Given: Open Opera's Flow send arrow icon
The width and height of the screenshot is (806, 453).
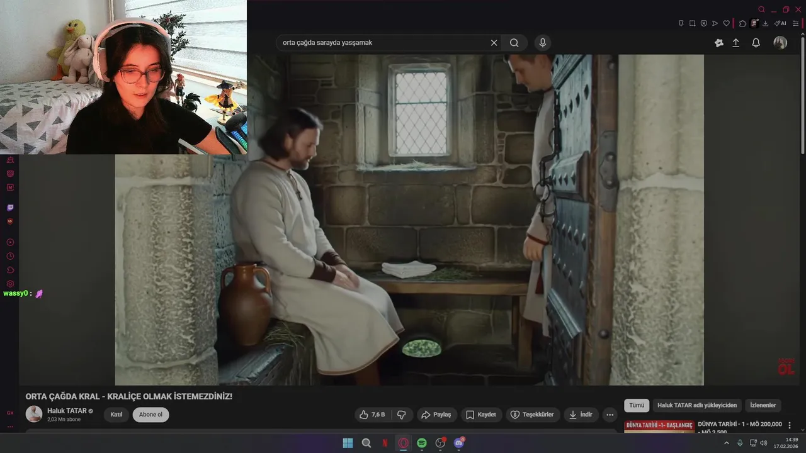Looking at the screenshot, I should pos(715,23).
